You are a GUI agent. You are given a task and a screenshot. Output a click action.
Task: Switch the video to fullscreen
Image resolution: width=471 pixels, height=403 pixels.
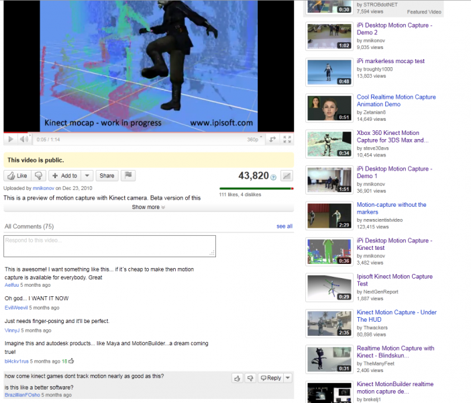click(287, 140)
